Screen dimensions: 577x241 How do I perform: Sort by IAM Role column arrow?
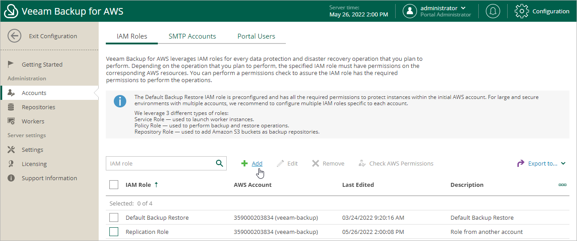coord(156,185)
